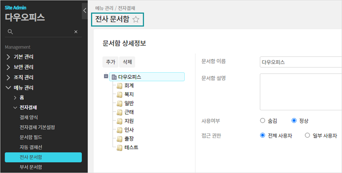Clear the sidebar search with X icon
The width and height of the screenshot is (342, 173).
coord(76,32)
